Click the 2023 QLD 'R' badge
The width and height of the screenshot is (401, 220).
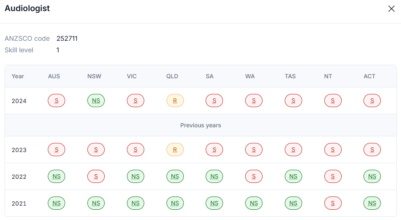pyautogui.click(x=175, y=150)
